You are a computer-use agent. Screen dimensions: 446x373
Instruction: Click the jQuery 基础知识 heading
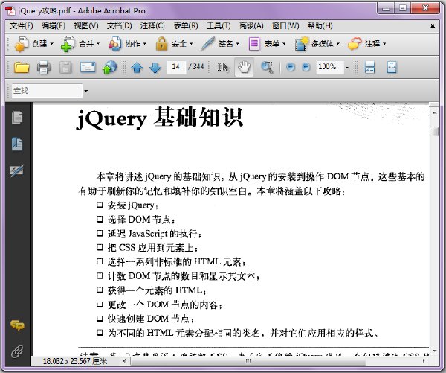coord(160,118)
